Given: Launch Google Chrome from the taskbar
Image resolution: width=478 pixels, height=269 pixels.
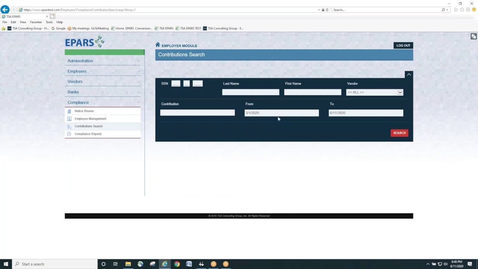Looking at the screenshot, I should (177, 264).
